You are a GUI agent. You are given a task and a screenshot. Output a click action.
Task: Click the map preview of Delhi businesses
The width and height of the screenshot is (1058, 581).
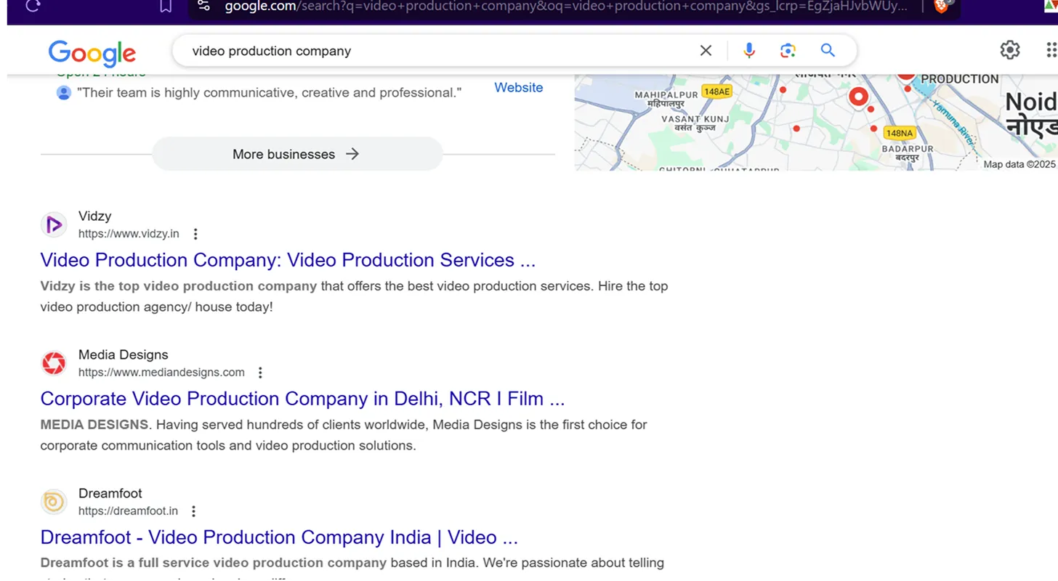click(814, 120)
